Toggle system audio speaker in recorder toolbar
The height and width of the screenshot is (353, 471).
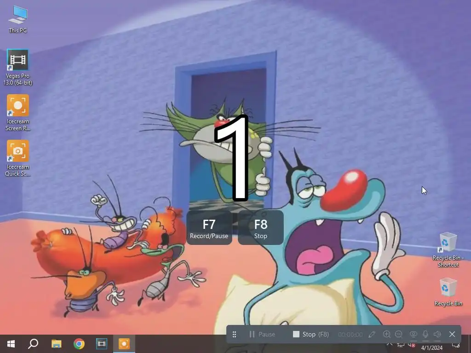[x=437, y=334]
